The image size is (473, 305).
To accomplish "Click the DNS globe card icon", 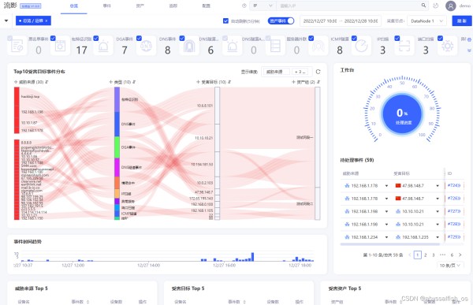I will (x=147, y=46).
